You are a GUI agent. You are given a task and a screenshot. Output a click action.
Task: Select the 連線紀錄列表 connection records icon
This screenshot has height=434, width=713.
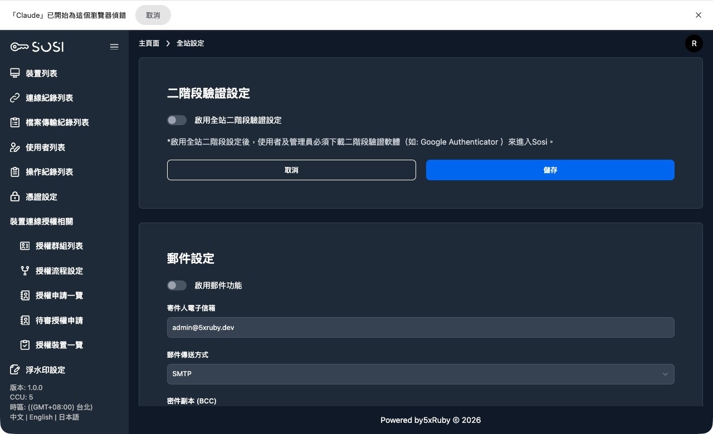click(x=16, y=98)
